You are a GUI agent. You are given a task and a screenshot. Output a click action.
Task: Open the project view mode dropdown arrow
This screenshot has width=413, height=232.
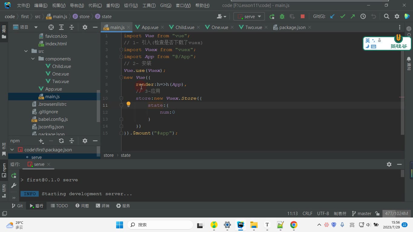tap(36, 27)
